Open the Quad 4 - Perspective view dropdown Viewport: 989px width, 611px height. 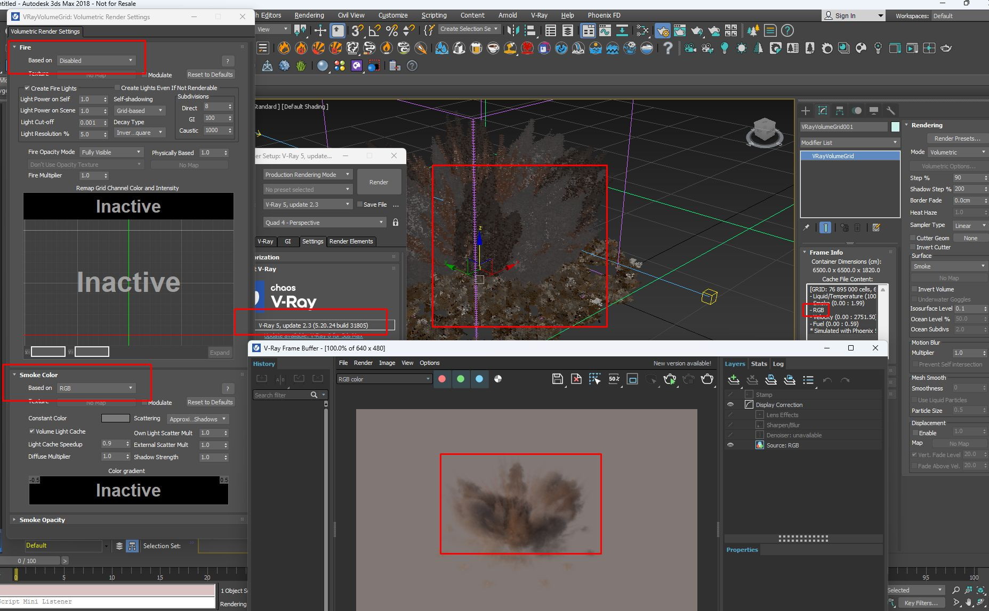click(325, 222)
